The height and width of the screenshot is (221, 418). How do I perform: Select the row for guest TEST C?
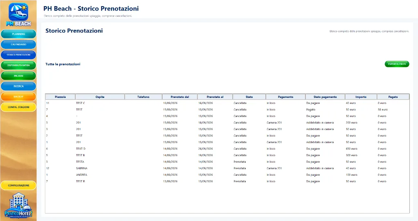(x=227, y=103)
